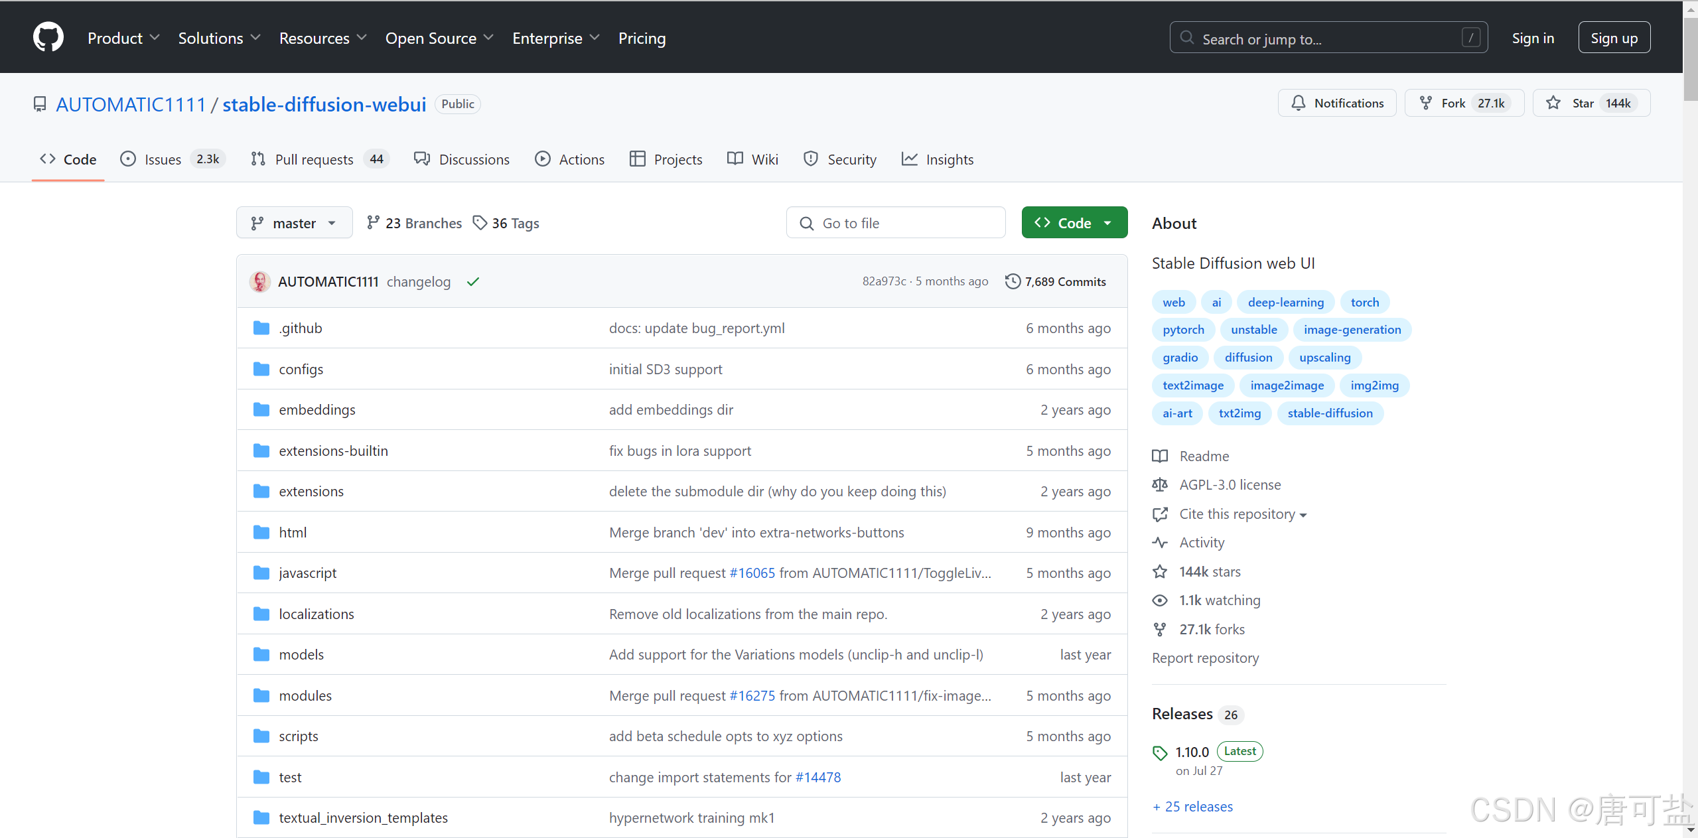Click the Sign in link
Screen dimensions: 1698x838
point(1533,38)
